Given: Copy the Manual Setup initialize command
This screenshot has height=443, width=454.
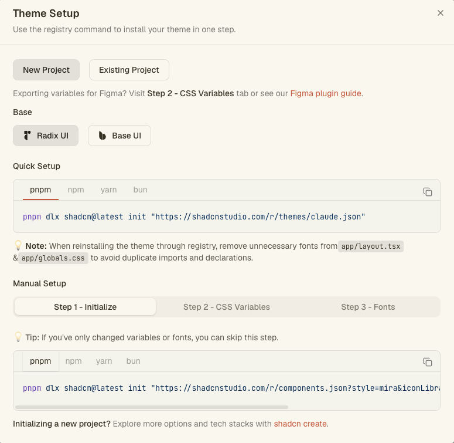Looking at the screenshot, I should coord(428,362).
